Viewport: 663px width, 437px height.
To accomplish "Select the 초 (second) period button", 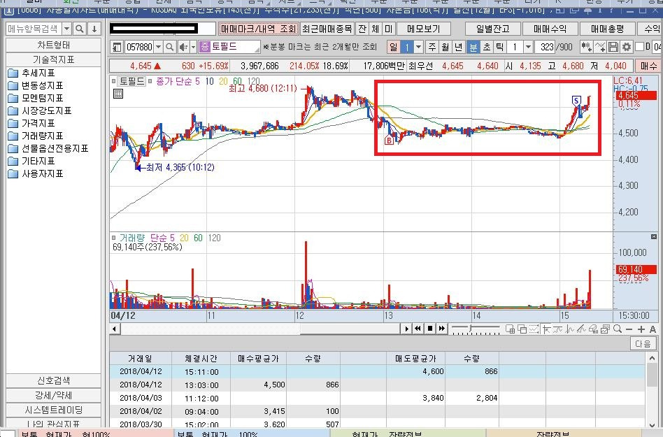I will [486, 46].
